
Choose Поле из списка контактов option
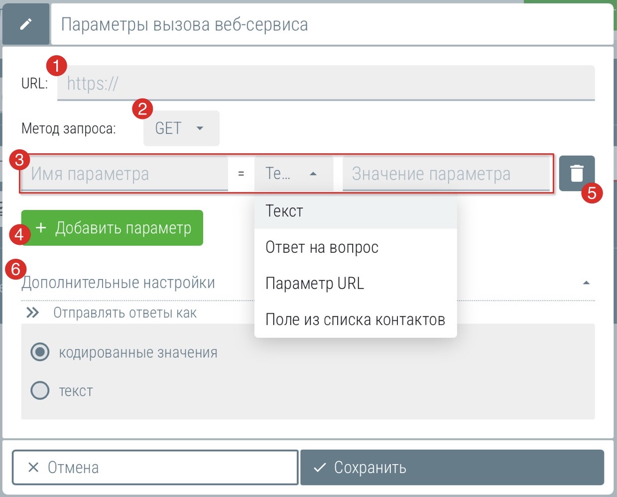[x=355, y=319]
